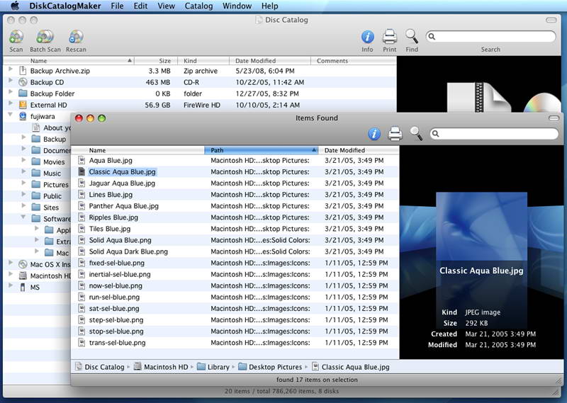Expand the Backup Archive.zip row

pos(10,71)
